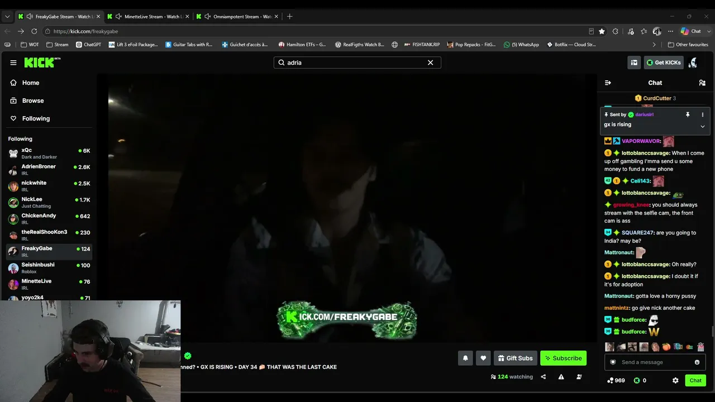Screen dimensions: 715x402
Task: Share the stream using share icon
Action: coord(543,377)
